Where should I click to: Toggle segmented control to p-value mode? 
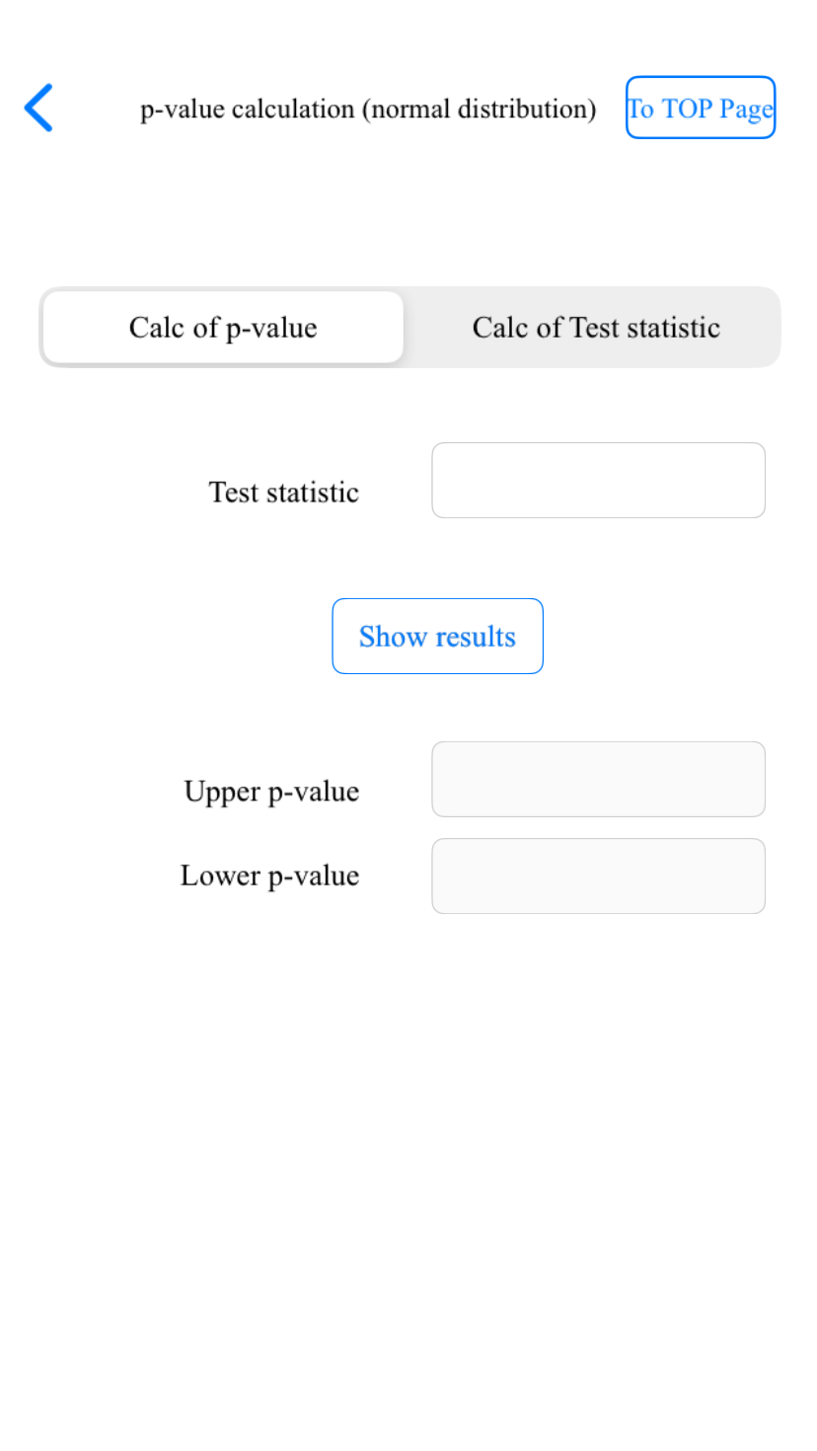point(223,327)
